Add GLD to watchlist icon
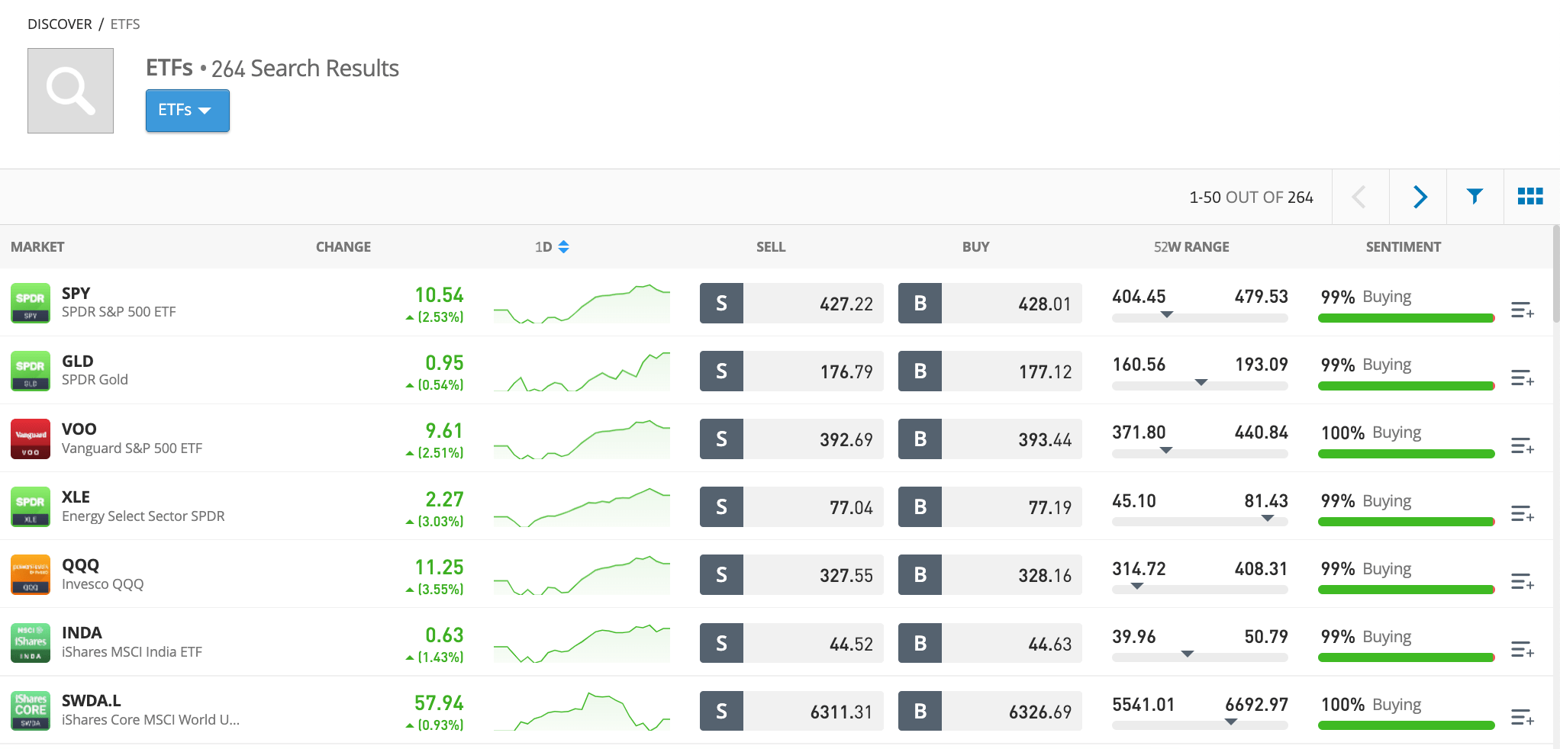 pyautogui.click(x=1523, y=378)
